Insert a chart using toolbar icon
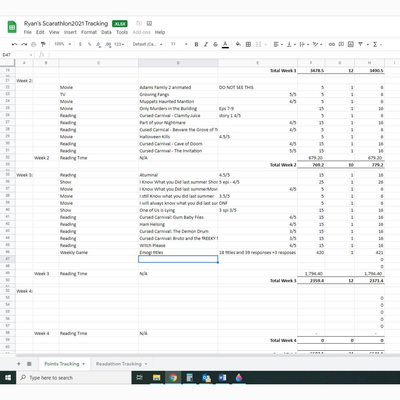The width and height of the screenshot is (400, 400). 351,44
